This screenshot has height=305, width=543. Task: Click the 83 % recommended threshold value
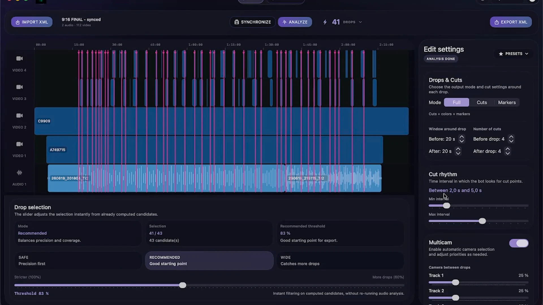285,233
